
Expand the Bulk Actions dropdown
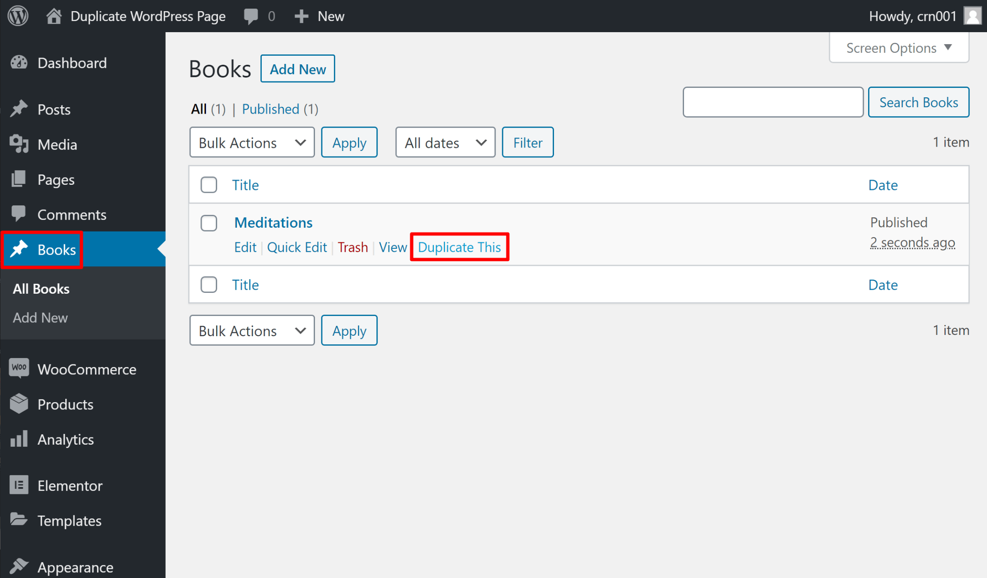click(250, 142)
